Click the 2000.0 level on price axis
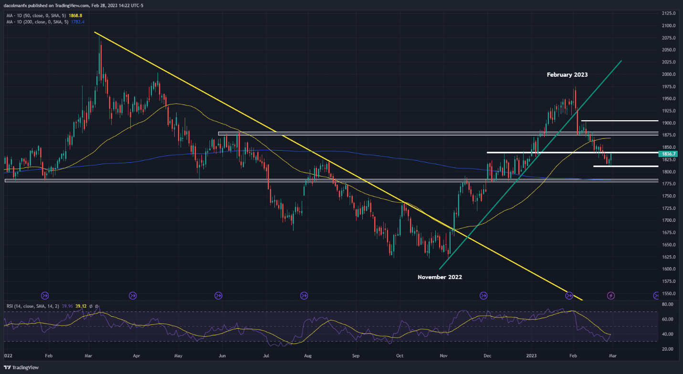Image resolution: width=683 pixels, height=374 pixels. (669, 74)
